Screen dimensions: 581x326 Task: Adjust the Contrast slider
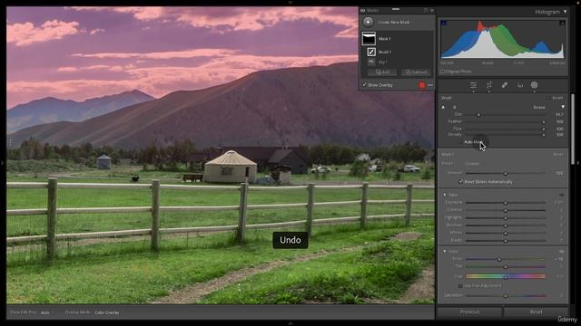pyautogui.click(x=505, y=210)
